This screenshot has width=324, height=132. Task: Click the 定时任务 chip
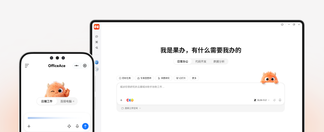tap(125, 78)
